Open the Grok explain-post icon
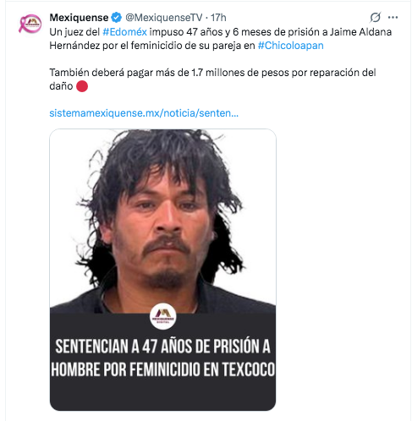412x421 pixels. point(375,18)
